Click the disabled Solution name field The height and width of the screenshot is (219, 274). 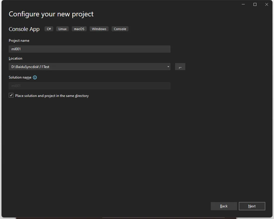(x=89, y=86)
